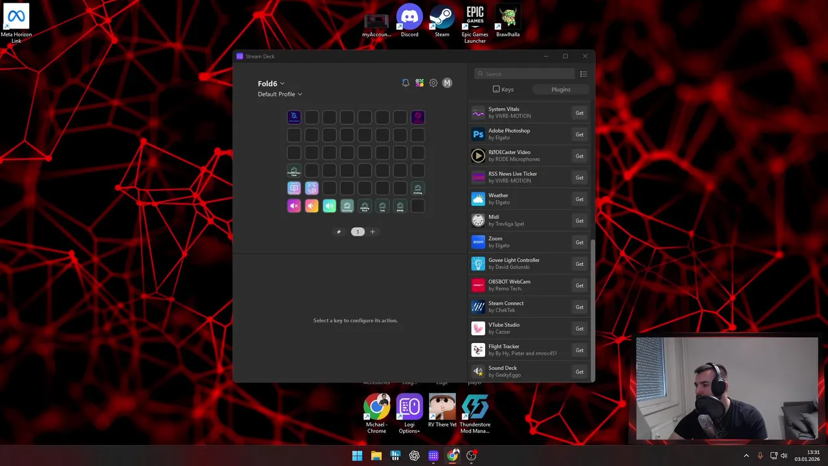Get the Govee Light Controller plugin
828x466 pixels.
[580, 264]
